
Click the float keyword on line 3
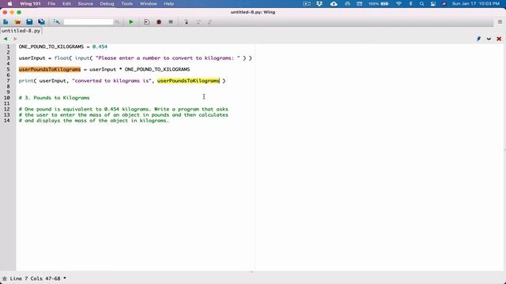[x=62, y=58]
